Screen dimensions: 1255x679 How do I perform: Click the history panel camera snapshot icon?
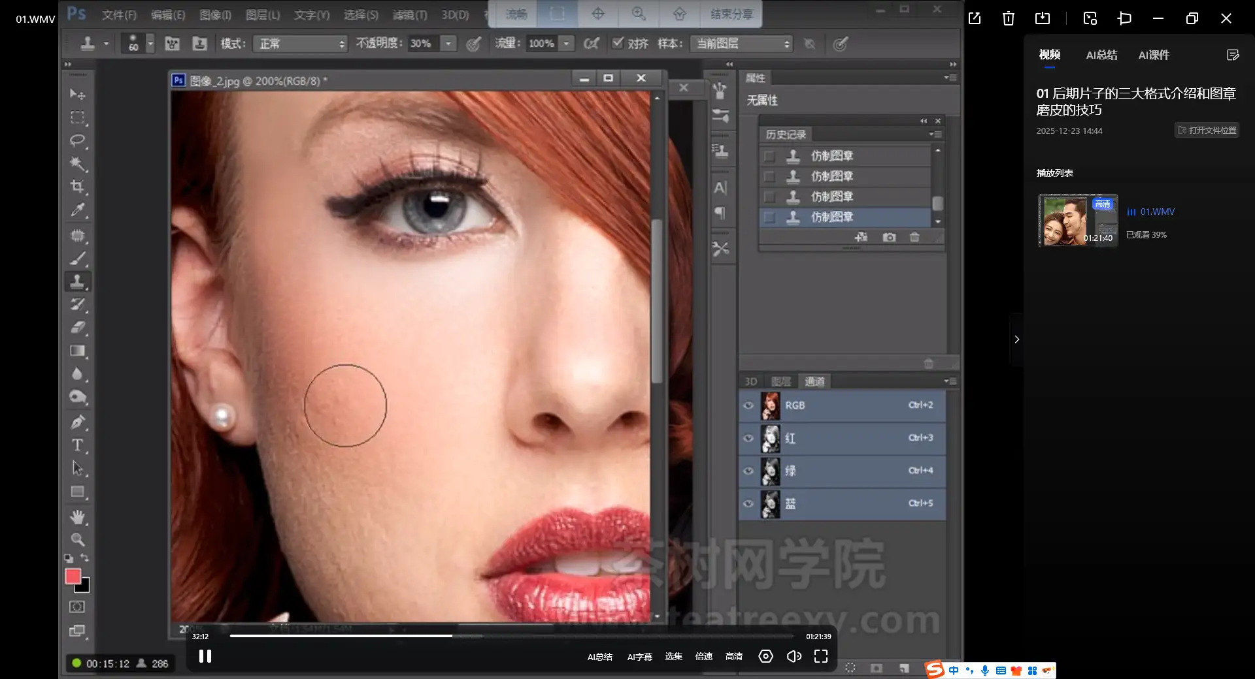pos(889,238)
